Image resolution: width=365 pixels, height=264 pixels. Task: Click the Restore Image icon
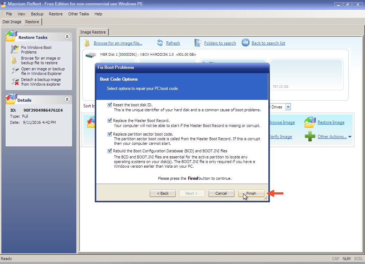[x=310, y=122]
